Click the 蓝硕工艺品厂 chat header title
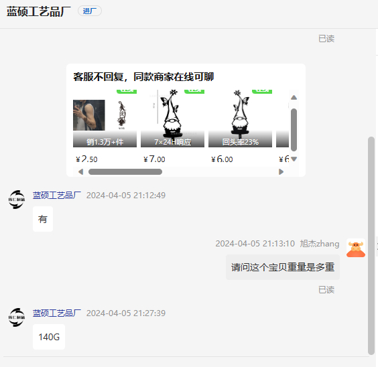This screenshot has height=367, width=378. [39, 11]
